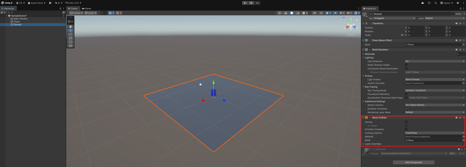Screen dimensions: 466x167
Task: Toggle scene visibility eye icon in toolbar
Action: [x=335, y=13]
